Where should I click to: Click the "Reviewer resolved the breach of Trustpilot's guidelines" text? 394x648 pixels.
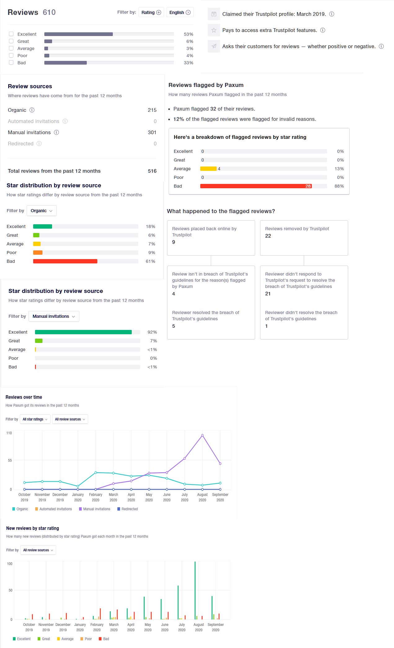click(206, 316)
